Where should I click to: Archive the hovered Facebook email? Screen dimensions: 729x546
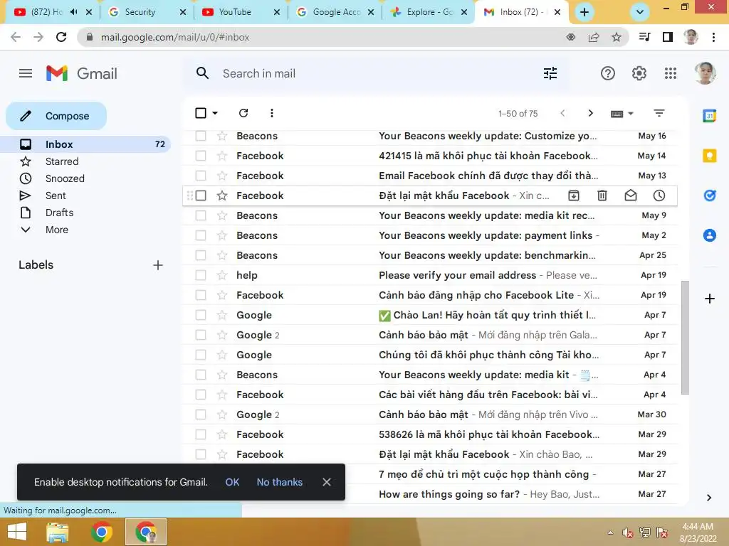(574, 196)
